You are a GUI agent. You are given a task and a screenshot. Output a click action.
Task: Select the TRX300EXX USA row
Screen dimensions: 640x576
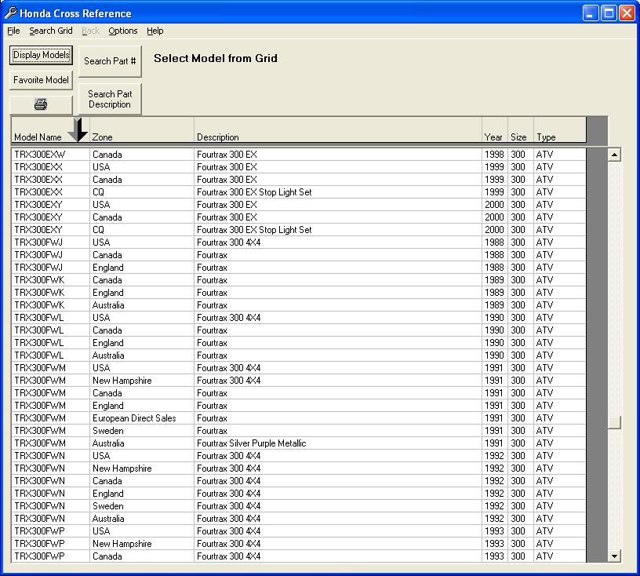click(x=299, y=167)
